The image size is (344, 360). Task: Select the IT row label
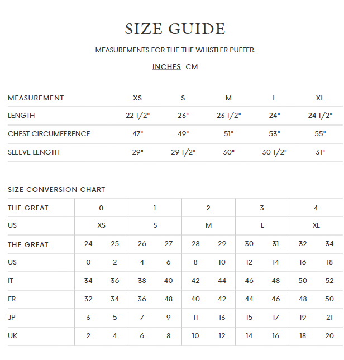coord(11,281)
